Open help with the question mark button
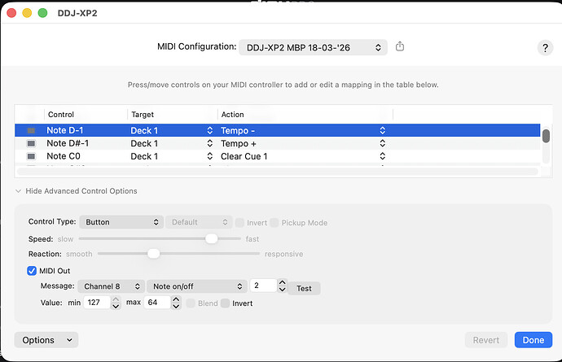562x362 pixels. point(545,48)
